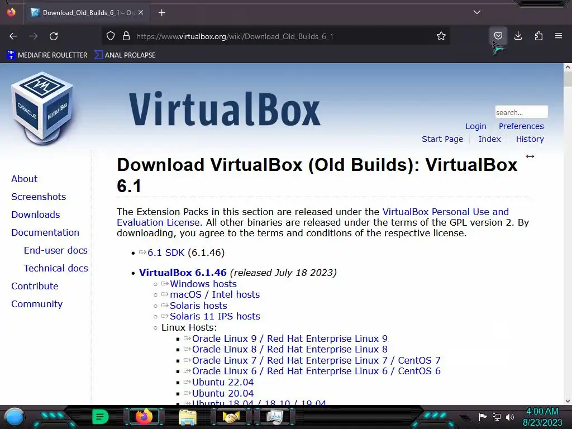The width and height of the screenshot is (572, 429).
Task: Click the Firefox logo at tab bar left
Action: point(11,12)
